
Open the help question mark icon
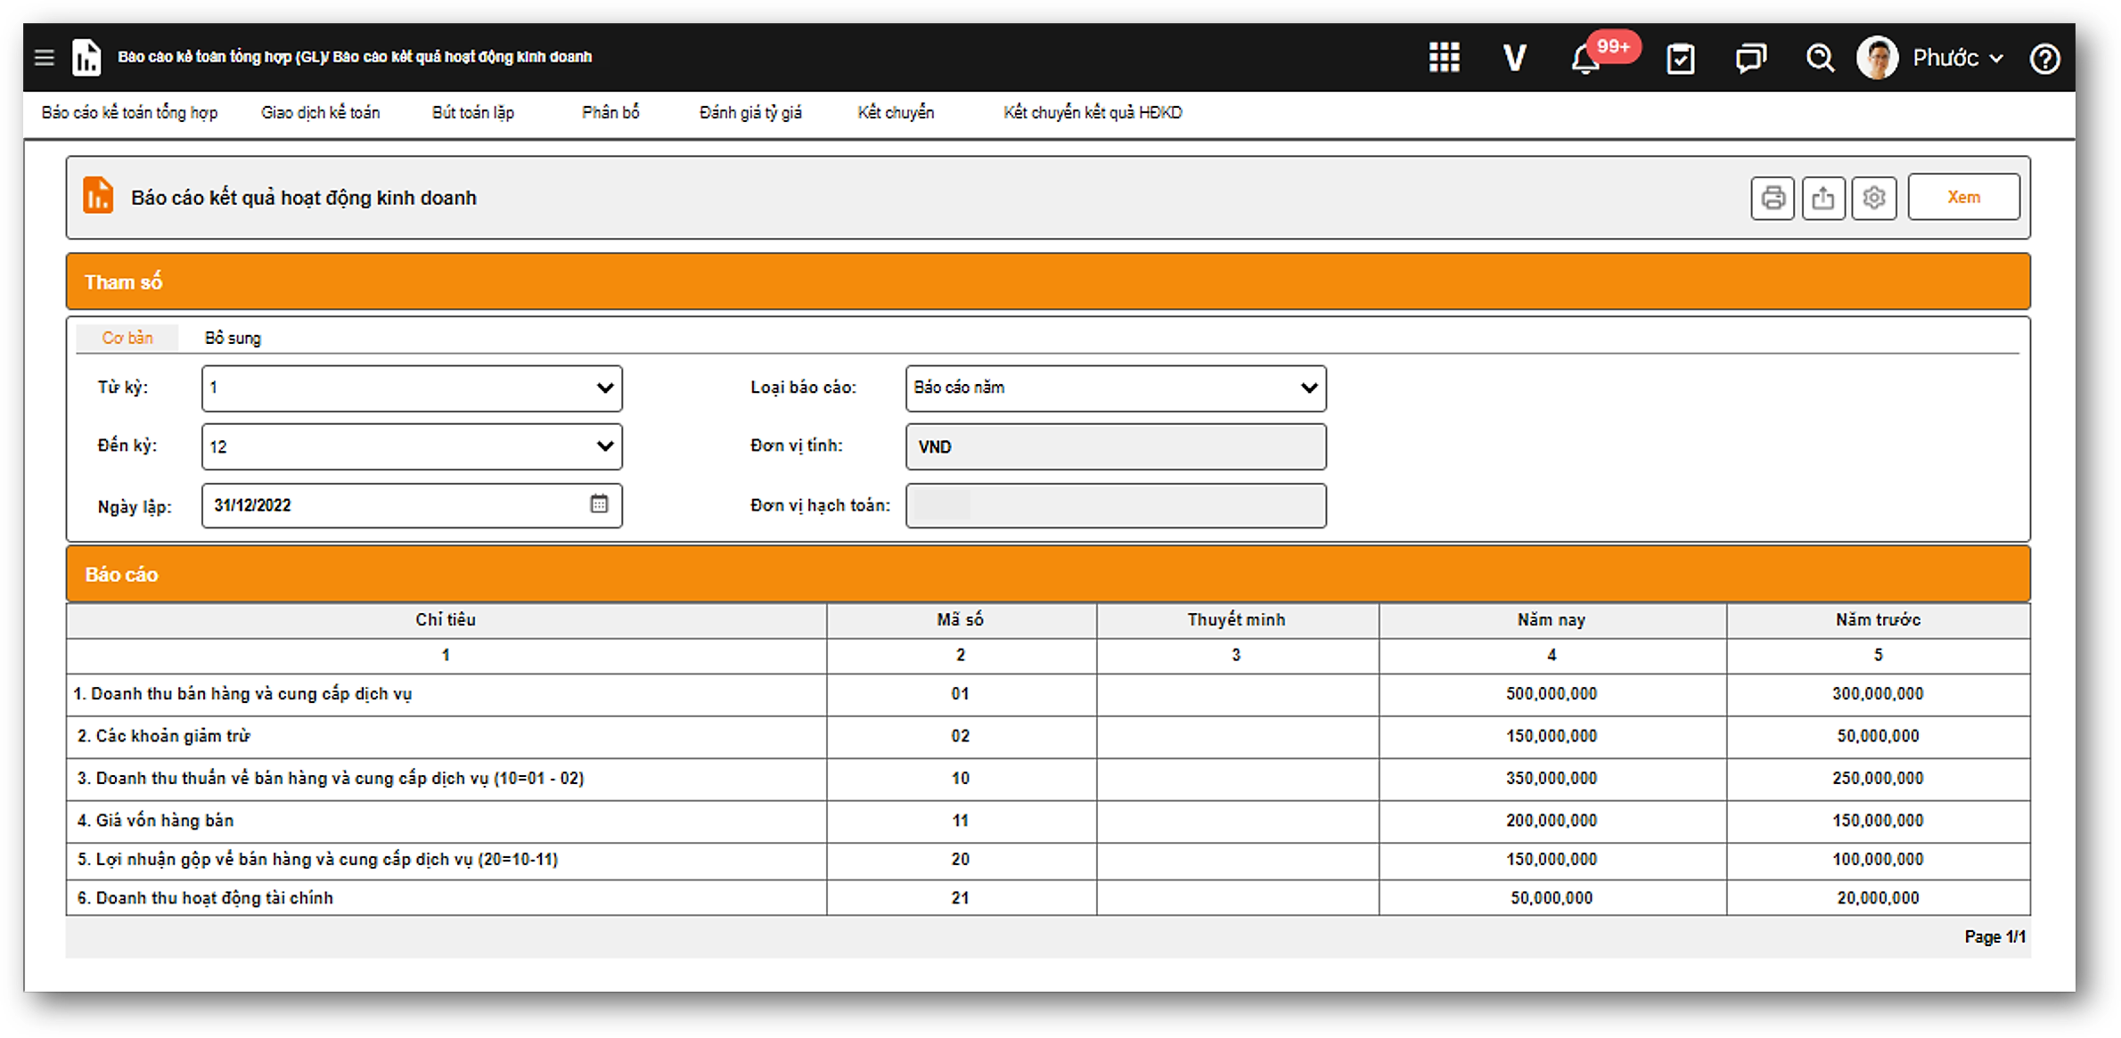pos(2044,59)
